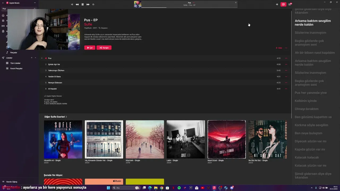Click the now playing album artwork thumbnail
The width and height of the screenshot is (340, 191).
click(138, 4)
